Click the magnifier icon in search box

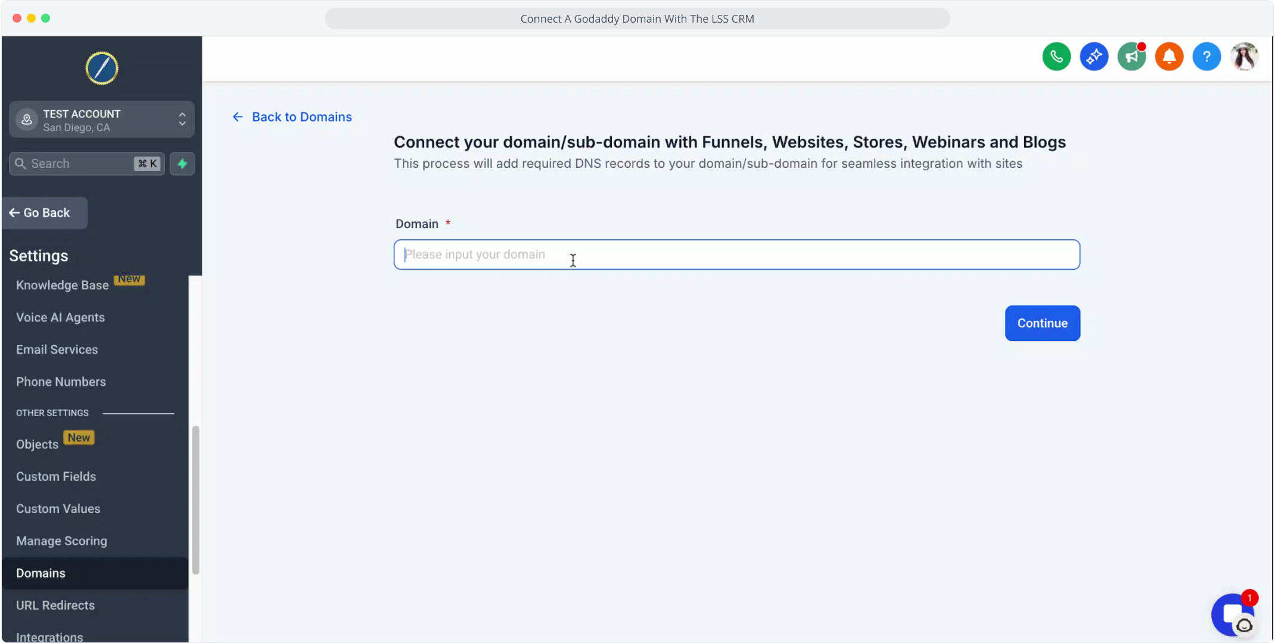20,164
